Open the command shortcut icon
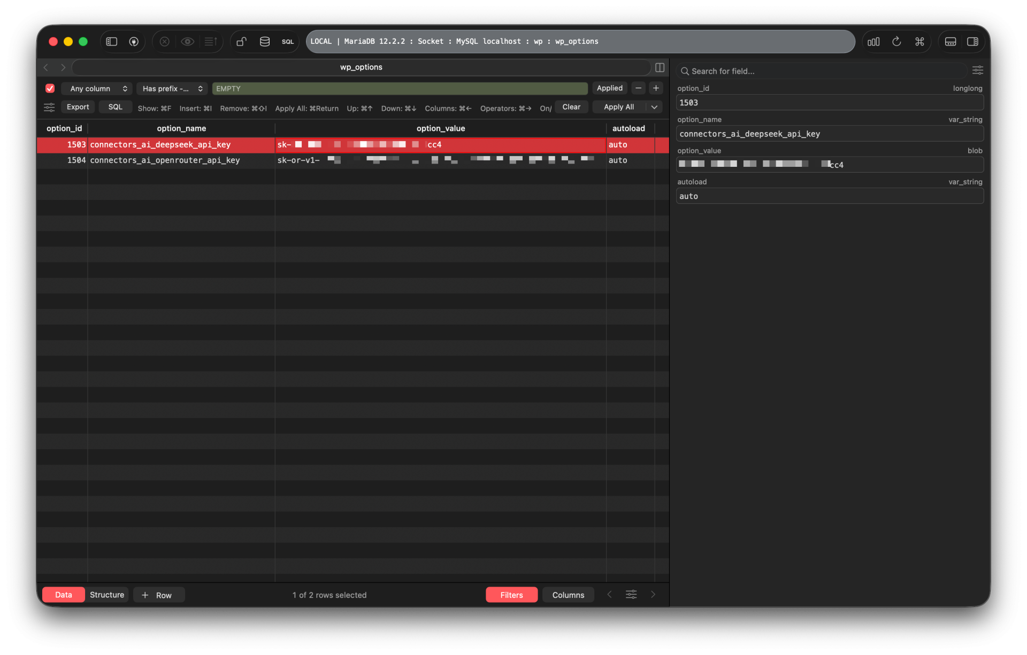 coord(919,42)
